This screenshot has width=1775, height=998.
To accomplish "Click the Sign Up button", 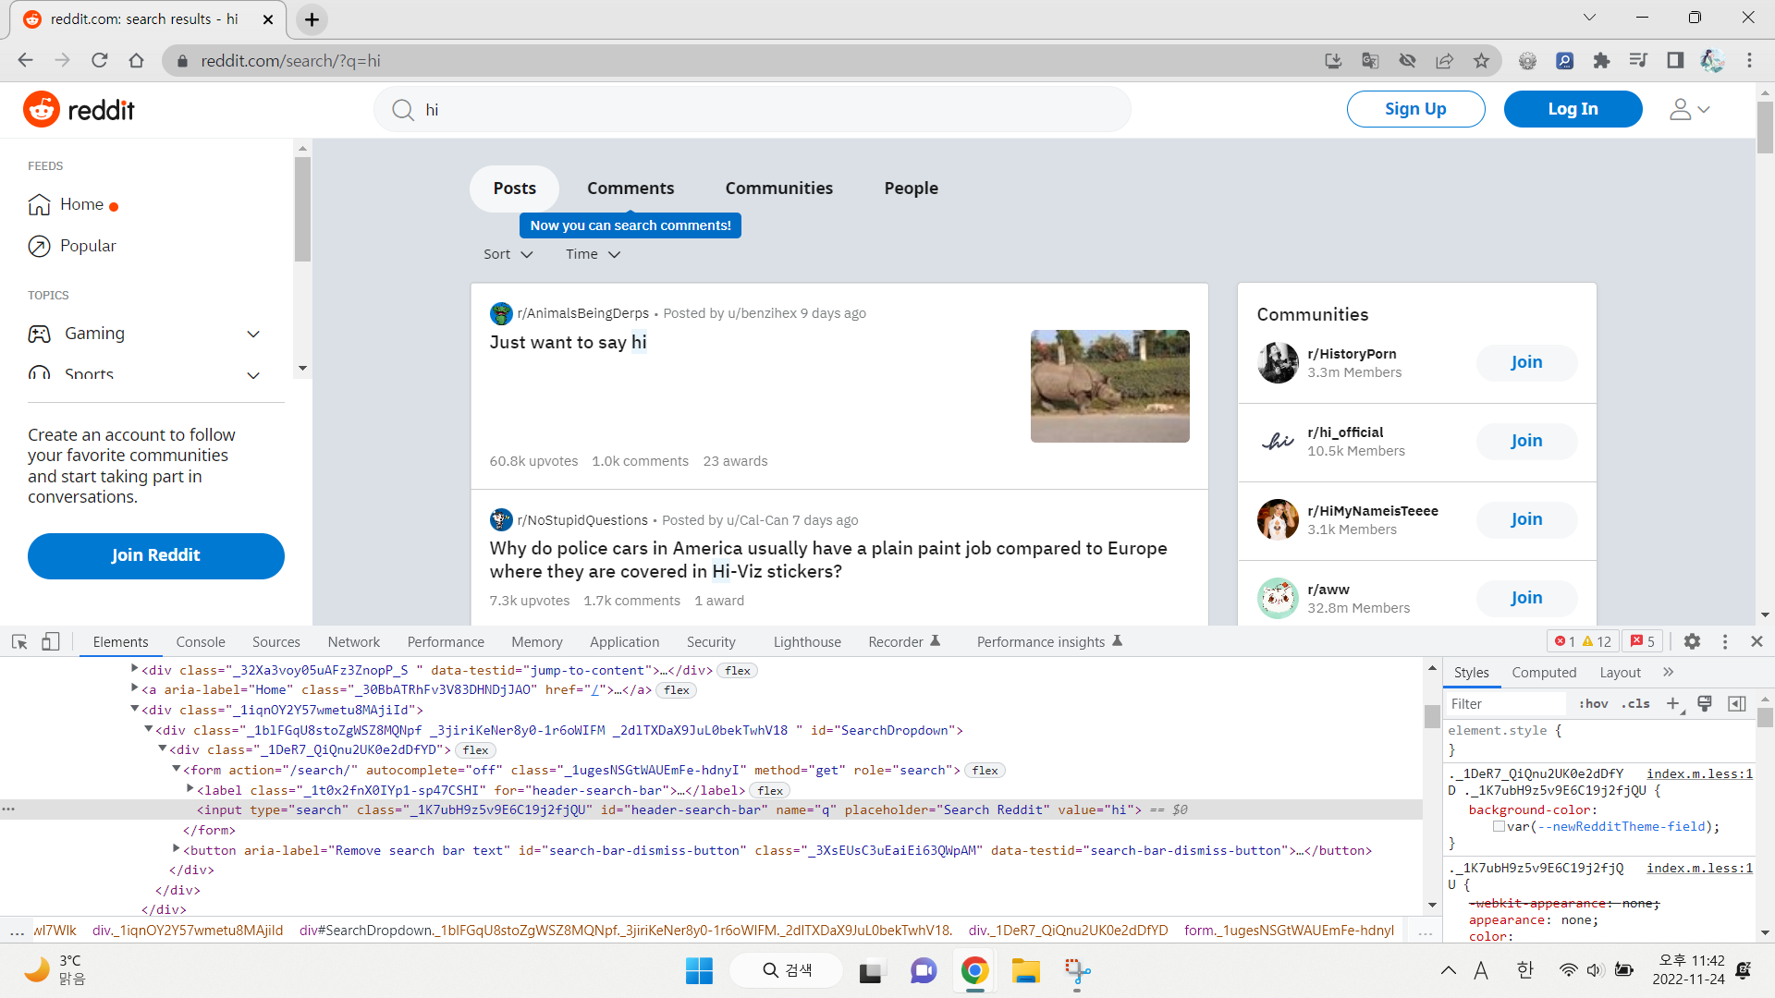I will point(1415,109).
